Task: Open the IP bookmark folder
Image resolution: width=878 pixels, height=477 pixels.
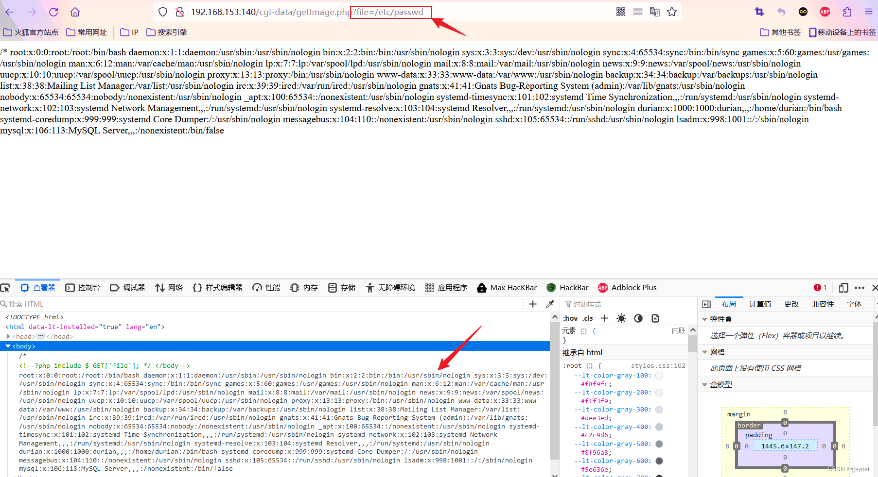Action: click(129, 32)
